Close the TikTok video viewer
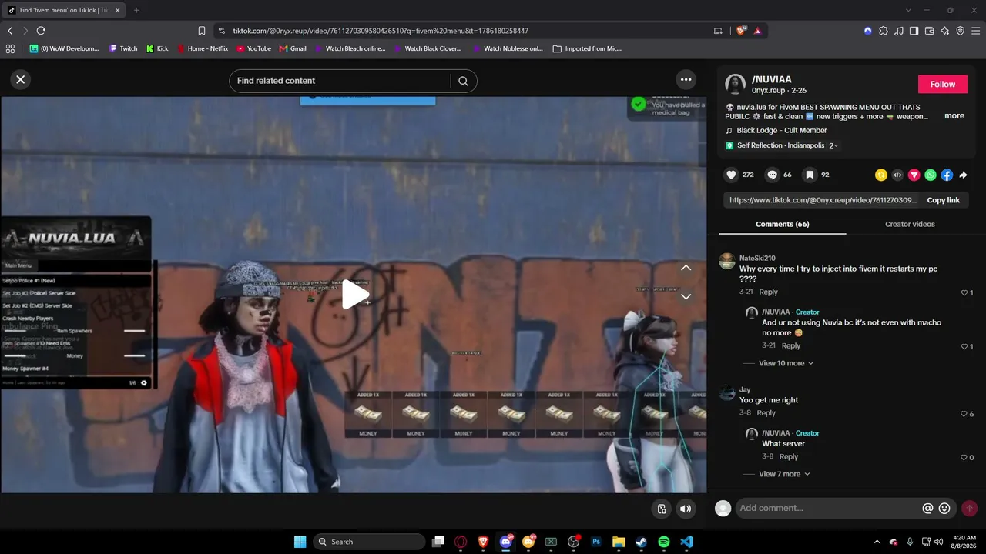The image size is (986, 554). [x=21, y=79]
